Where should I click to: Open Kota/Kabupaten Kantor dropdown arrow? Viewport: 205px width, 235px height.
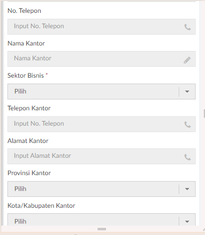(187, 222)
